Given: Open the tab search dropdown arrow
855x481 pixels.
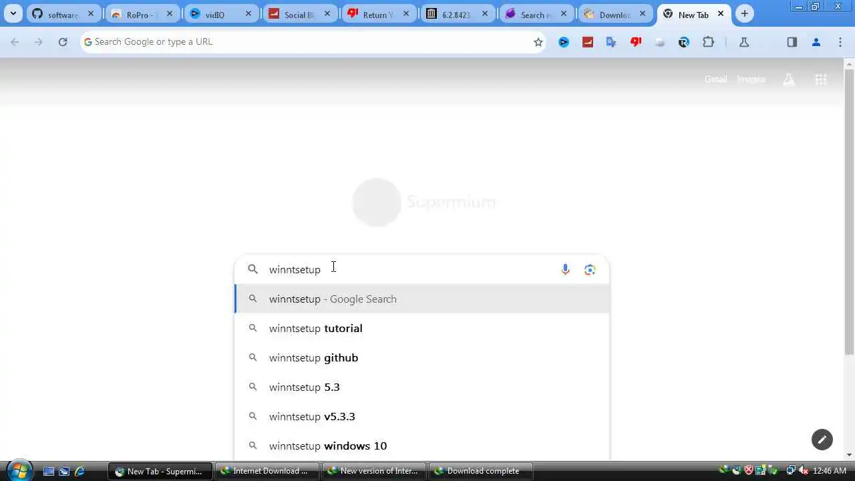Looking at the screenshot, I should click(13, 13).
